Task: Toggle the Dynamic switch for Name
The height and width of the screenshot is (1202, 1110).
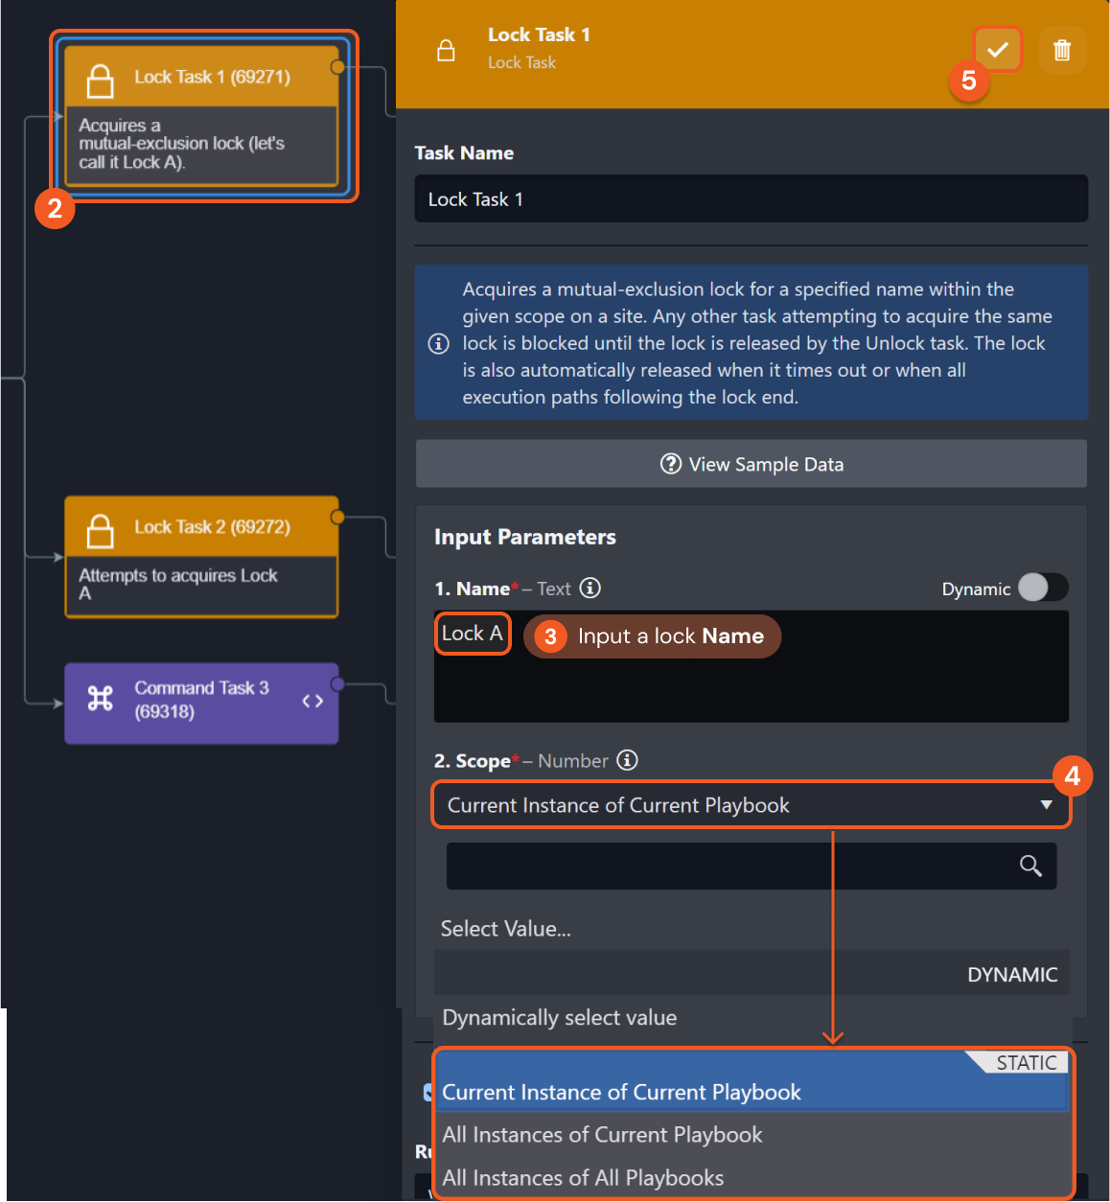Action: pos(1043,588)
